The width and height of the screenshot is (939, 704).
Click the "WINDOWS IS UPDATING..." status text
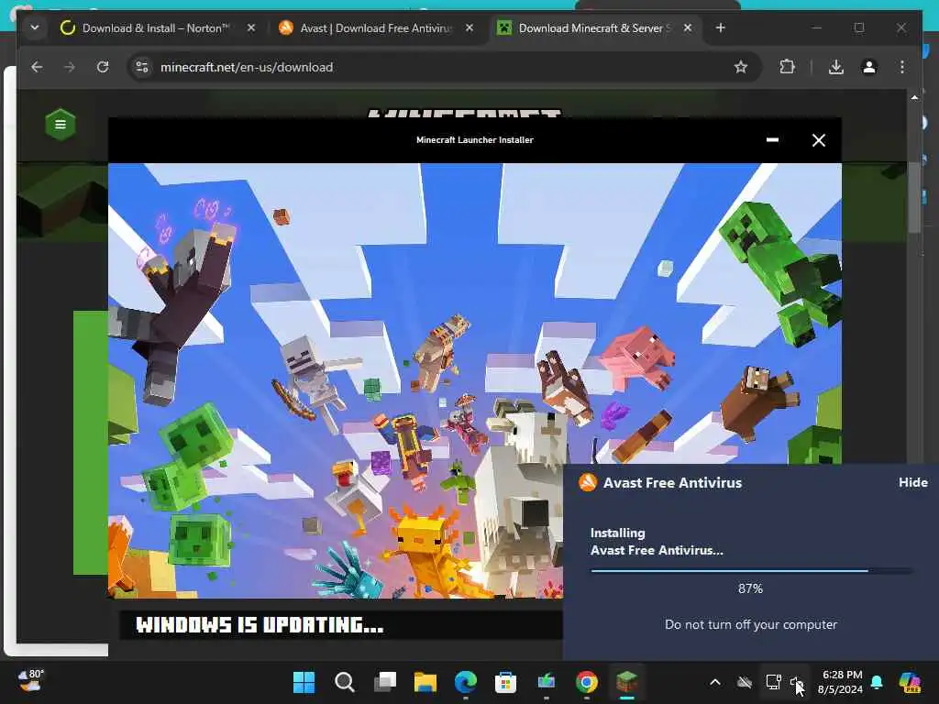[260, 625]
